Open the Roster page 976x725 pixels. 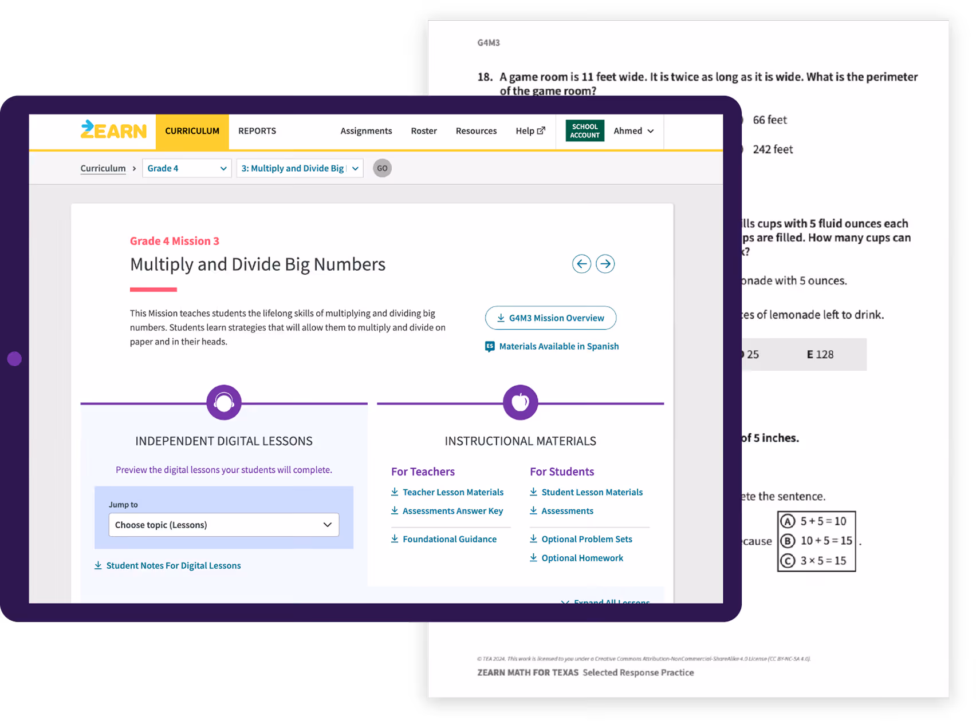(424, 131)
